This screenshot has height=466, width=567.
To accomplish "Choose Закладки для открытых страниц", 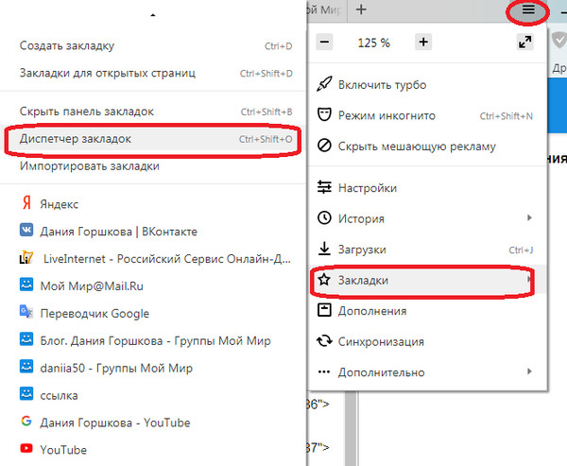I will pos(153,73).
